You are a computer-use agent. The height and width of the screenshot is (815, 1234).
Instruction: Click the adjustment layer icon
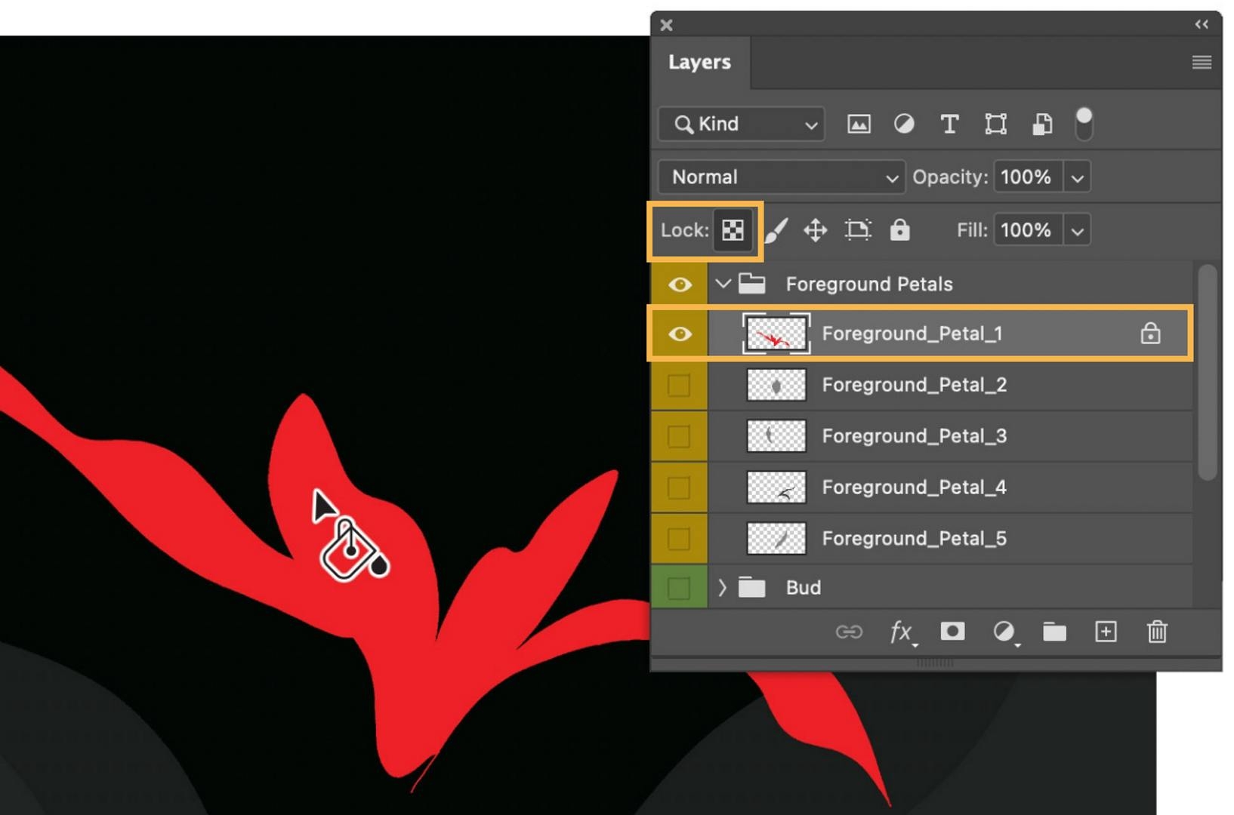pyautogui.click(x=1004, y=632)
